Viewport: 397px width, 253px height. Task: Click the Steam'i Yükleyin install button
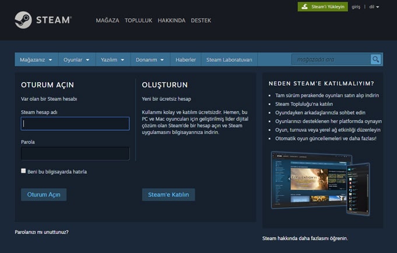pyautogui.click(x=322, y=7)
